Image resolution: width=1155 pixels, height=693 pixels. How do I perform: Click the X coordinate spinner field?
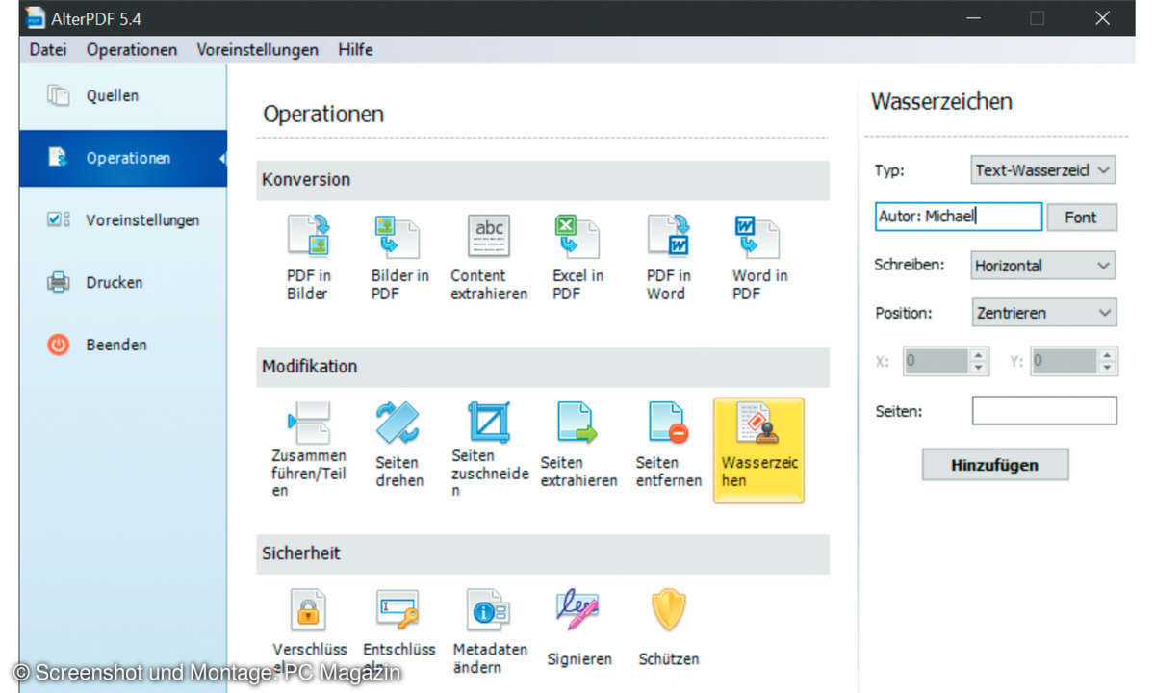click(946, 362)
